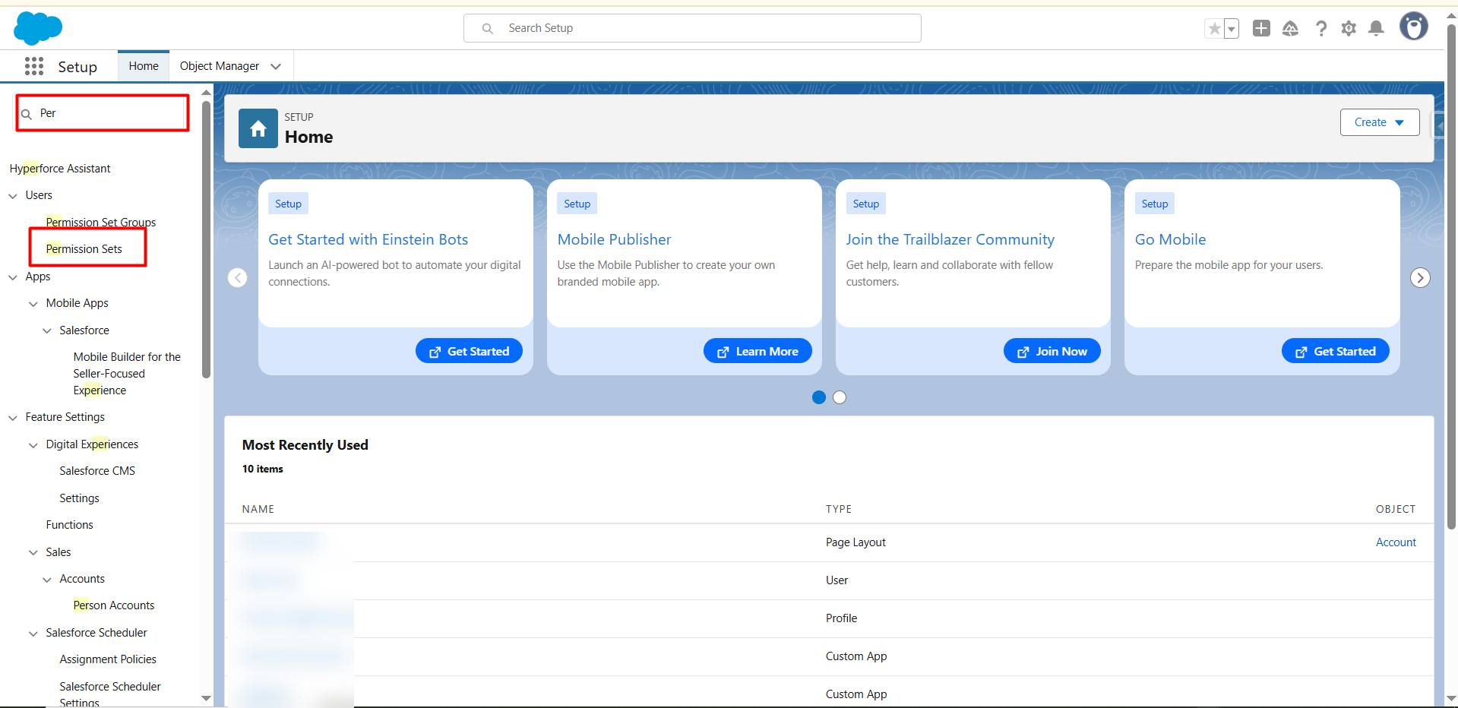1458x708 pixels.
Task: Open the favorites list dropdown arrow
Action: coord(1232,29)
